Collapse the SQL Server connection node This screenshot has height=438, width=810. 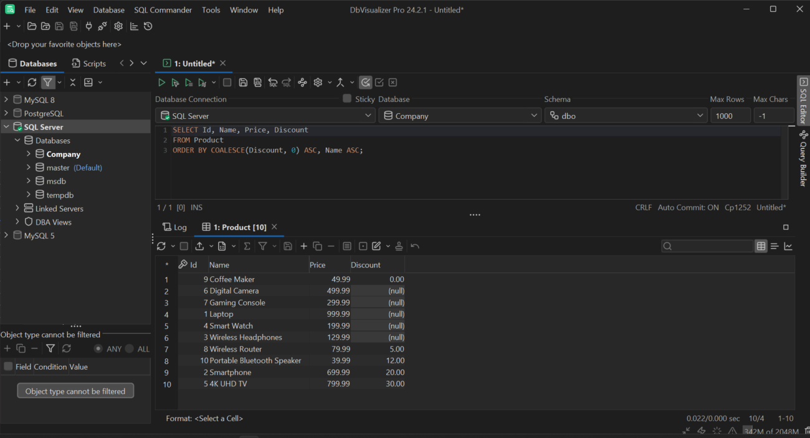tap(6, 126)
